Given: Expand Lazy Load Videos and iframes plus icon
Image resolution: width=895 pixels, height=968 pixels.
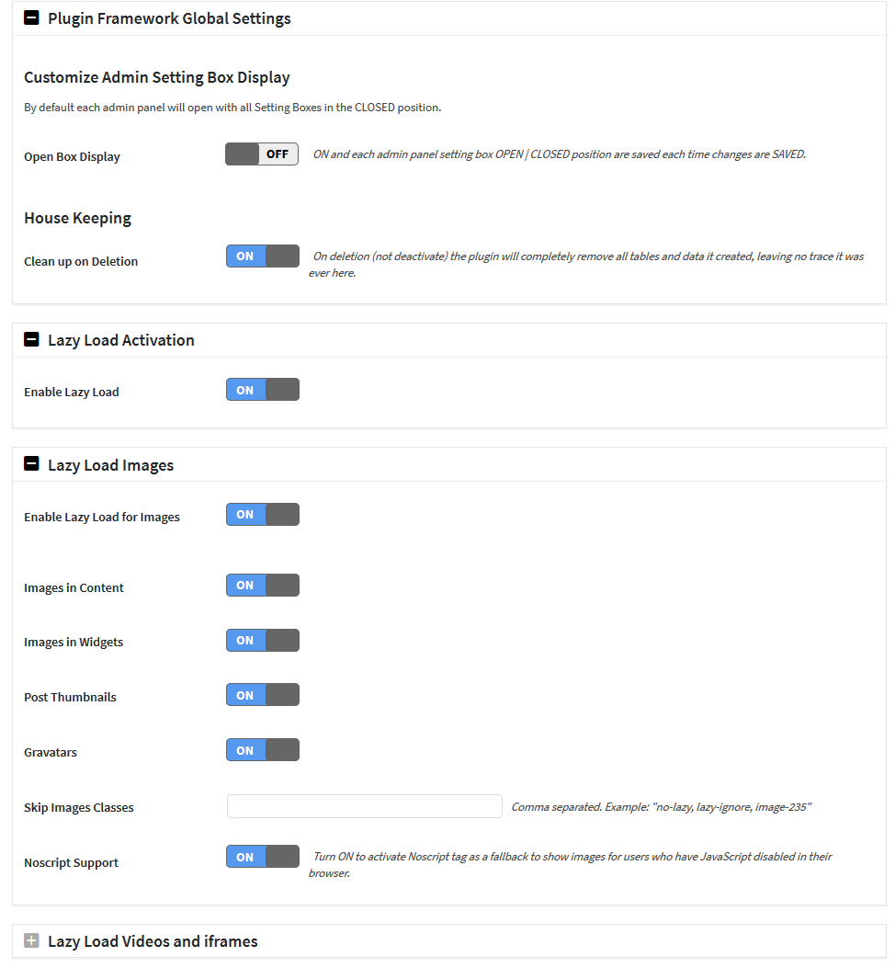Looking at the screenshot, I should (x=31, y=940).
